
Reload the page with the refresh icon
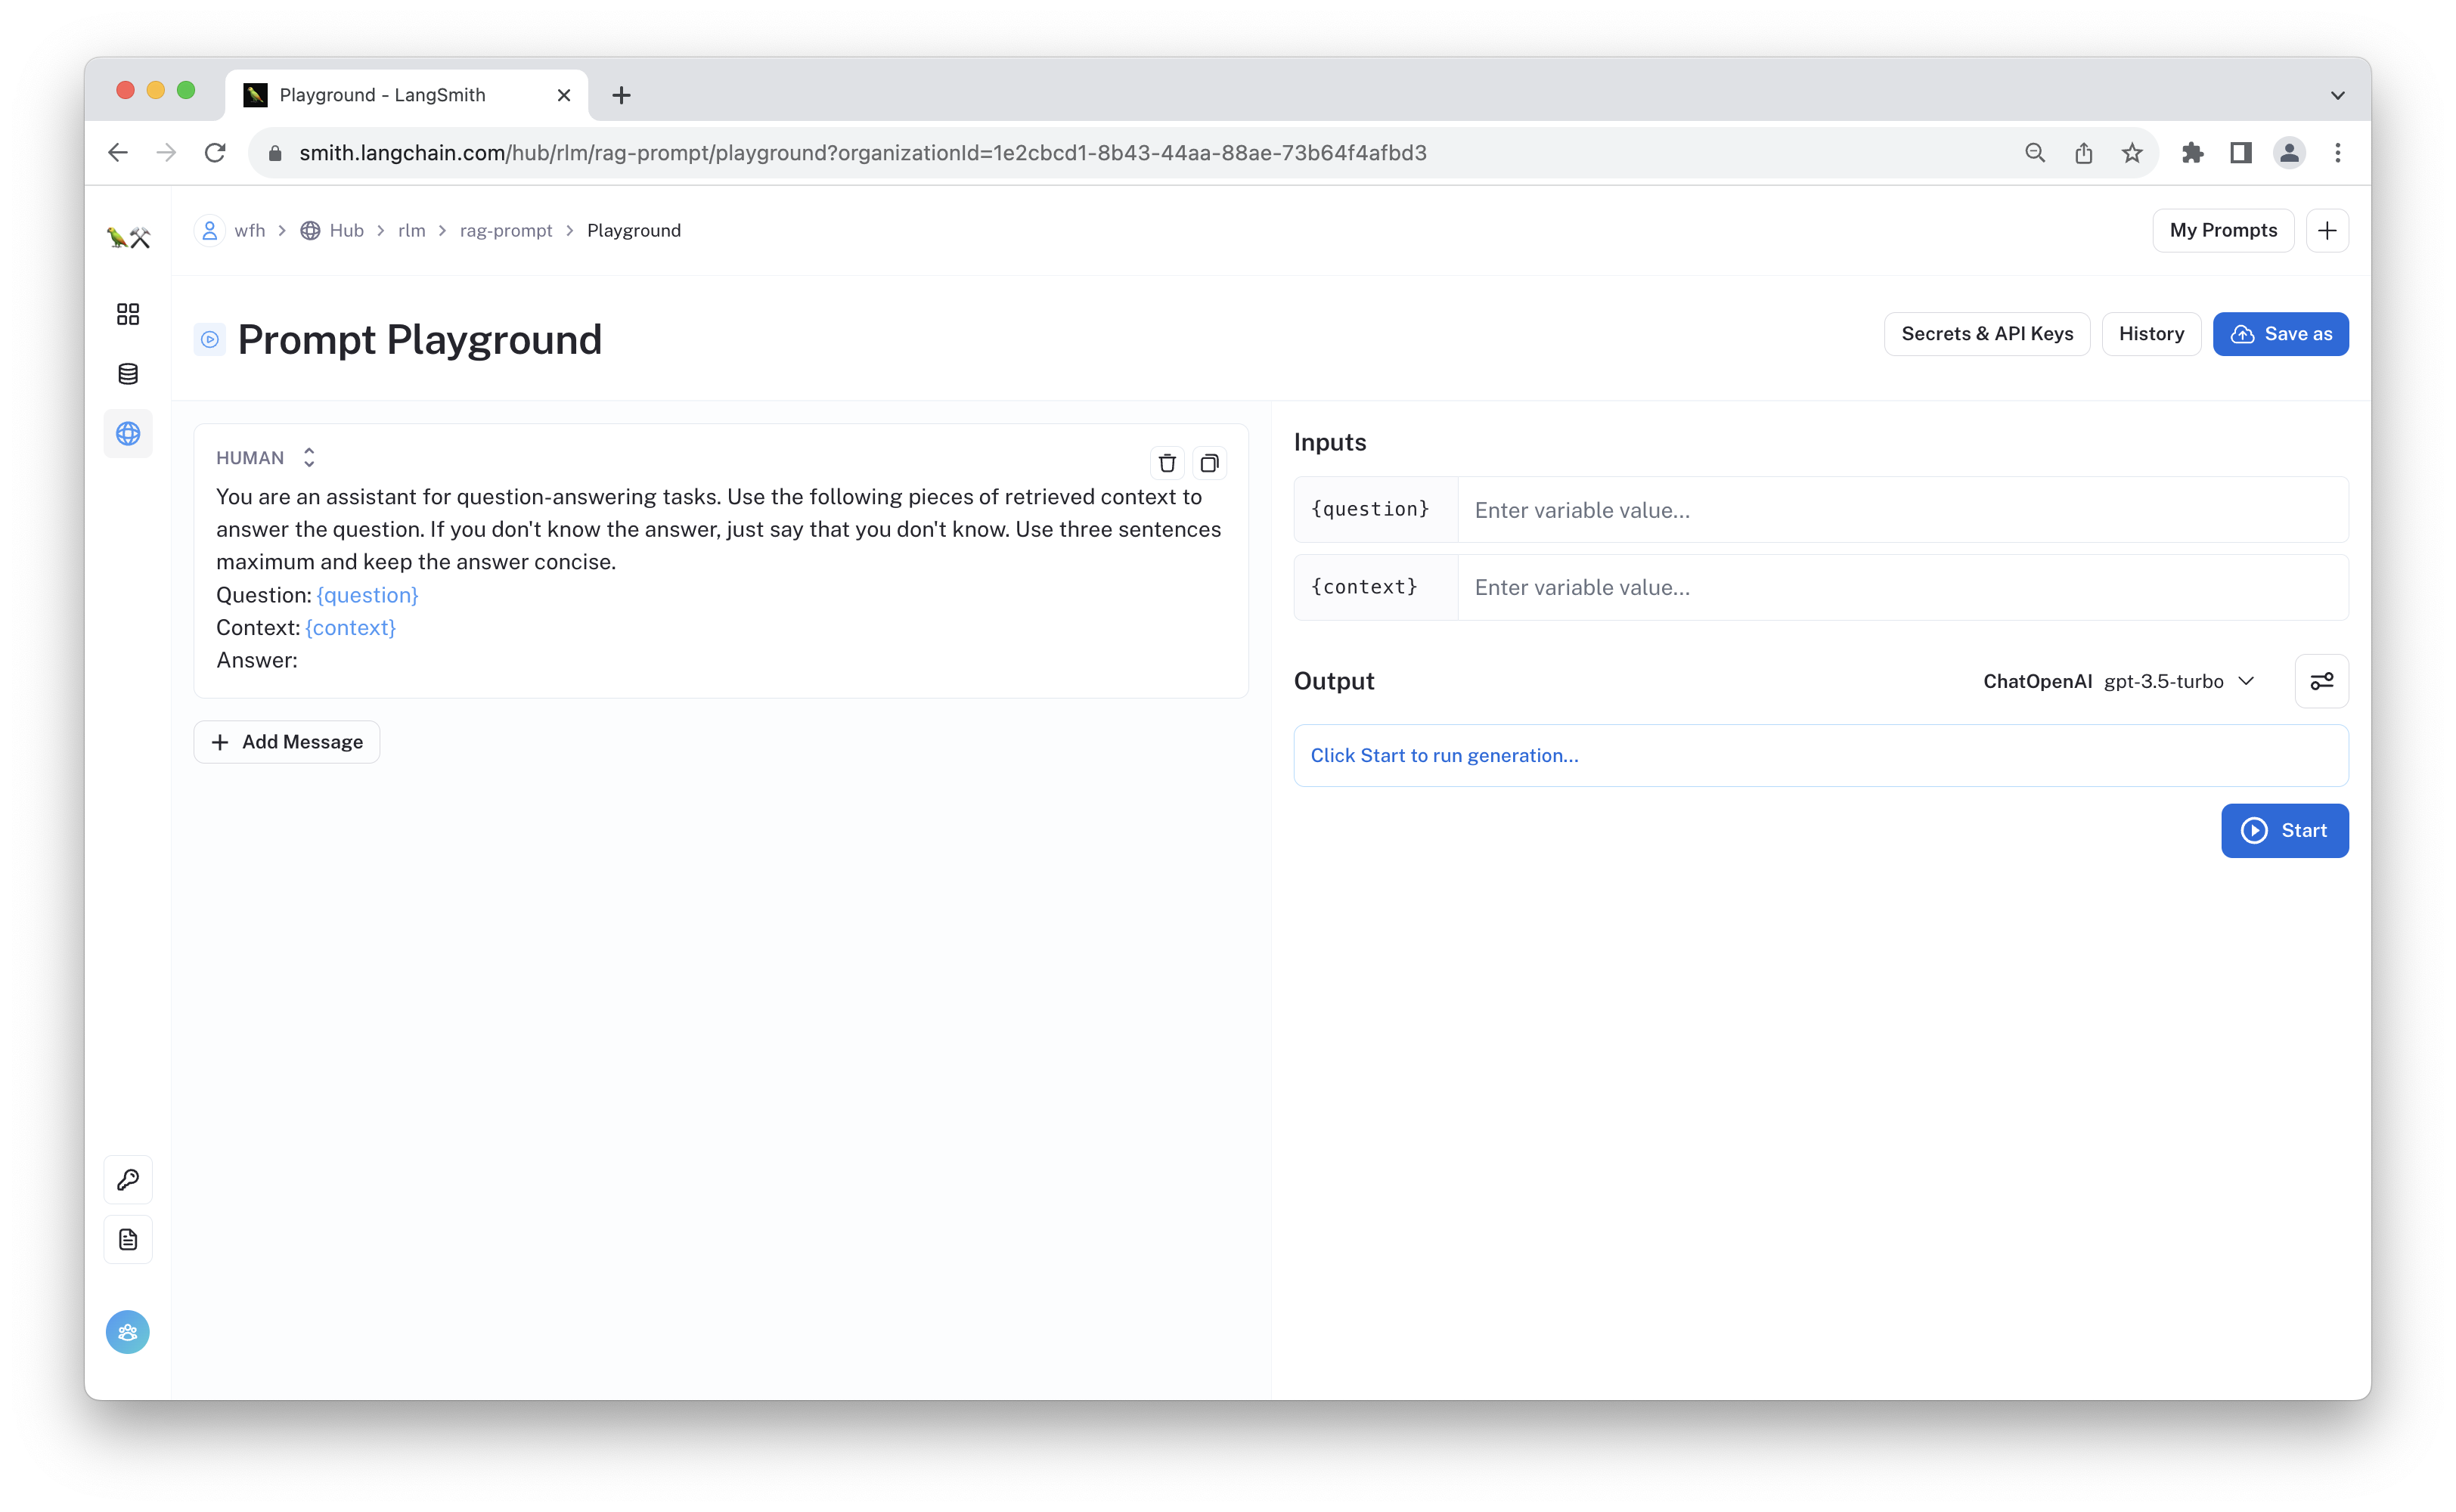pos(215,152)
